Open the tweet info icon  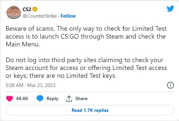(170, 85)
